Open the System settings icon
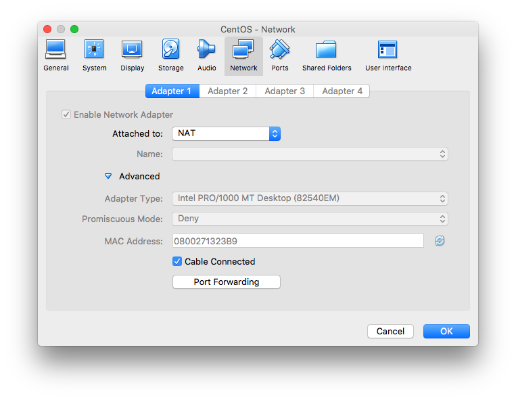The height and width of the screenshot is (400, 516). pos(95,55)
